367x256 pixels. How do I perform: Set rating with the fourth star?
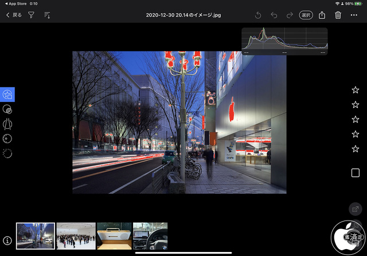coord(356,134)
